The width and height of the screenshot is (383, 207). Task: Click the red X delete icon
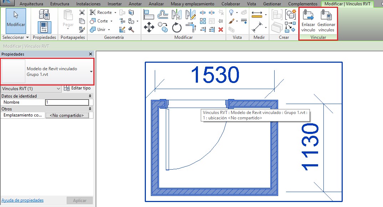pyautogui.click(x=221, y=30)
